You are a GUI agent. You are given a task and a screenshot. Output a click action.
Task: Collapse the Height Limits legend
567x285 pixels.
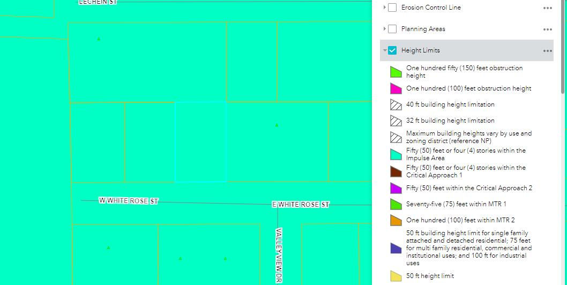pyautogui.click(x=384, y=50)
